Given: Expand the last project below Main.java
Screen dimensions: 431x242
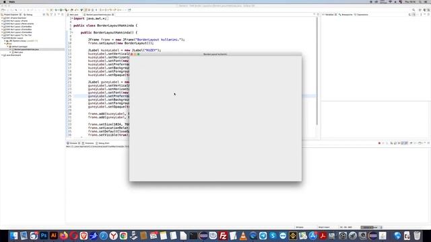Looking at the screenshot, I should point(2,55).
